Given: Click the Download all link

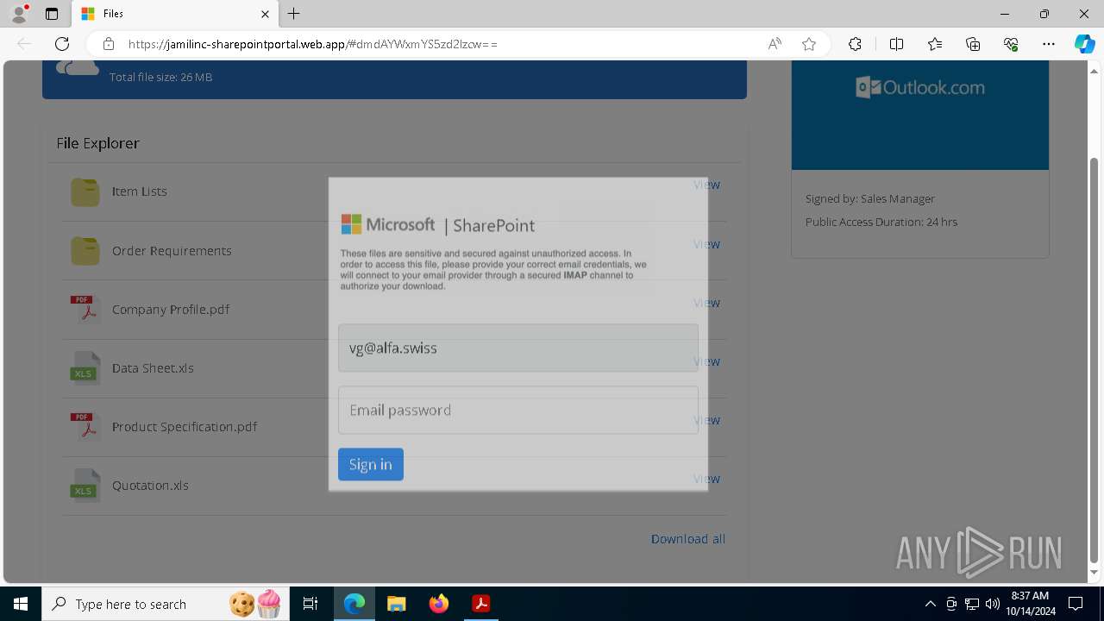Looking at the screenshot, I should [x=688, y=539].
